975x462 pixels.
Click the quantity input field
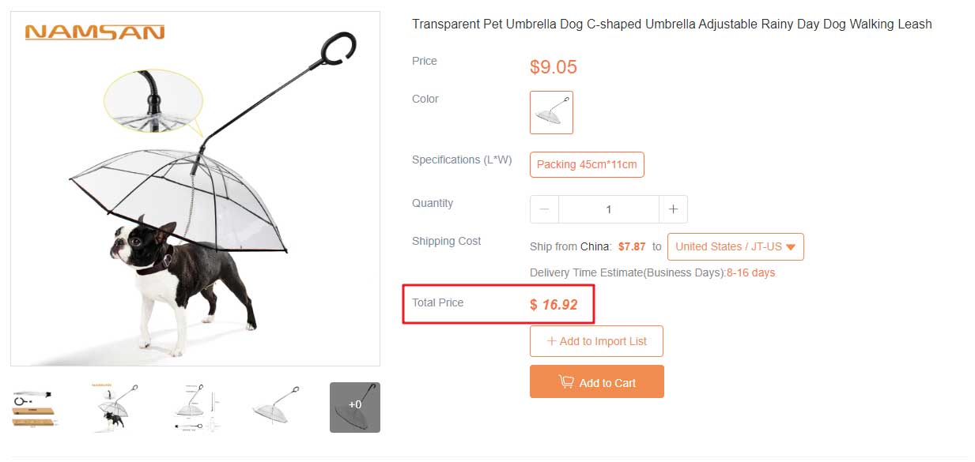608,209
